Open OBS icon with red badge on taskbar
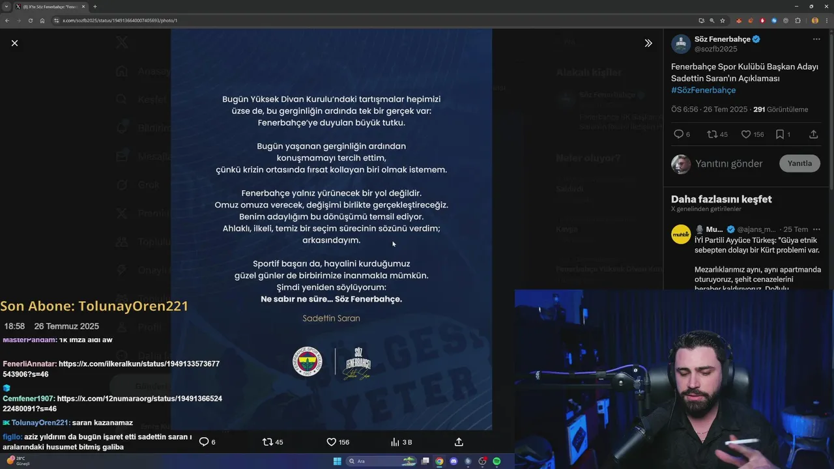The width and height of the screenshot is (834, 469). (x=482, y=461)
